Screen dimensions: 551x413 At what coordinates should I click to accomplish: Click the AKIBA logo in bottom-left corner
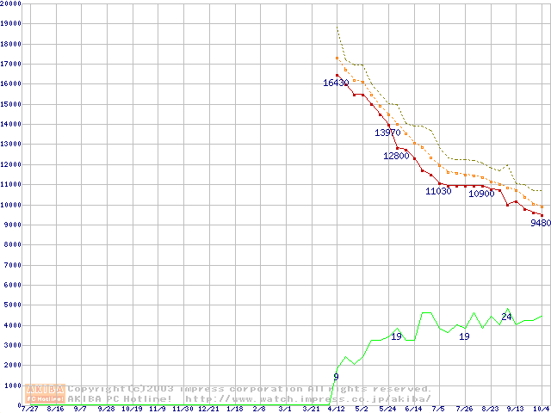tap(46, 393)
